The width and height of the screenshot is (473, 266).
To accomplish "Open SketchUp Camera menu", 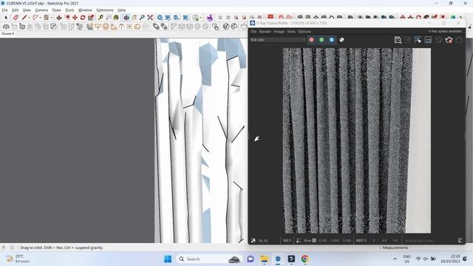I will [x=41, y=10].
